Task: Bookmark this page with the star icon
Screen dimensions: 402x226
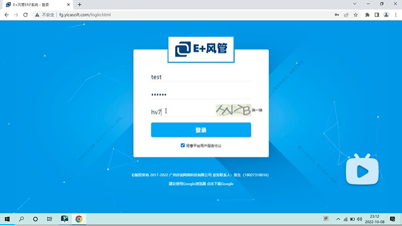Action: click(356, 15)
